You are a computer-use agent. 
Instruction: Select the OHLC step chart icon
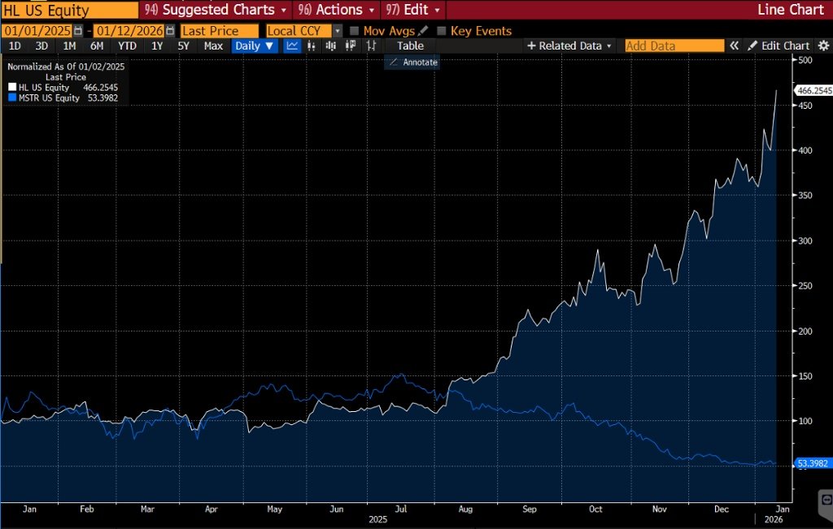[371, 46]
